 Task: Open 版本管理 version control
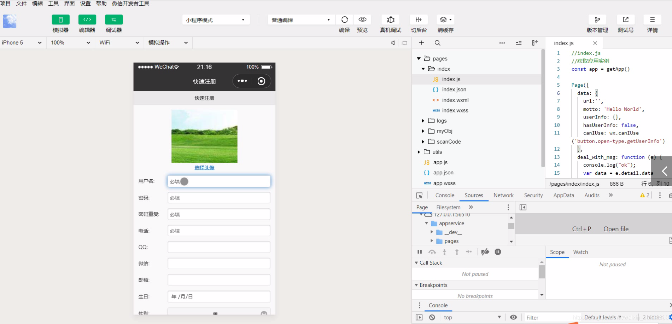(x=597, y=19)
